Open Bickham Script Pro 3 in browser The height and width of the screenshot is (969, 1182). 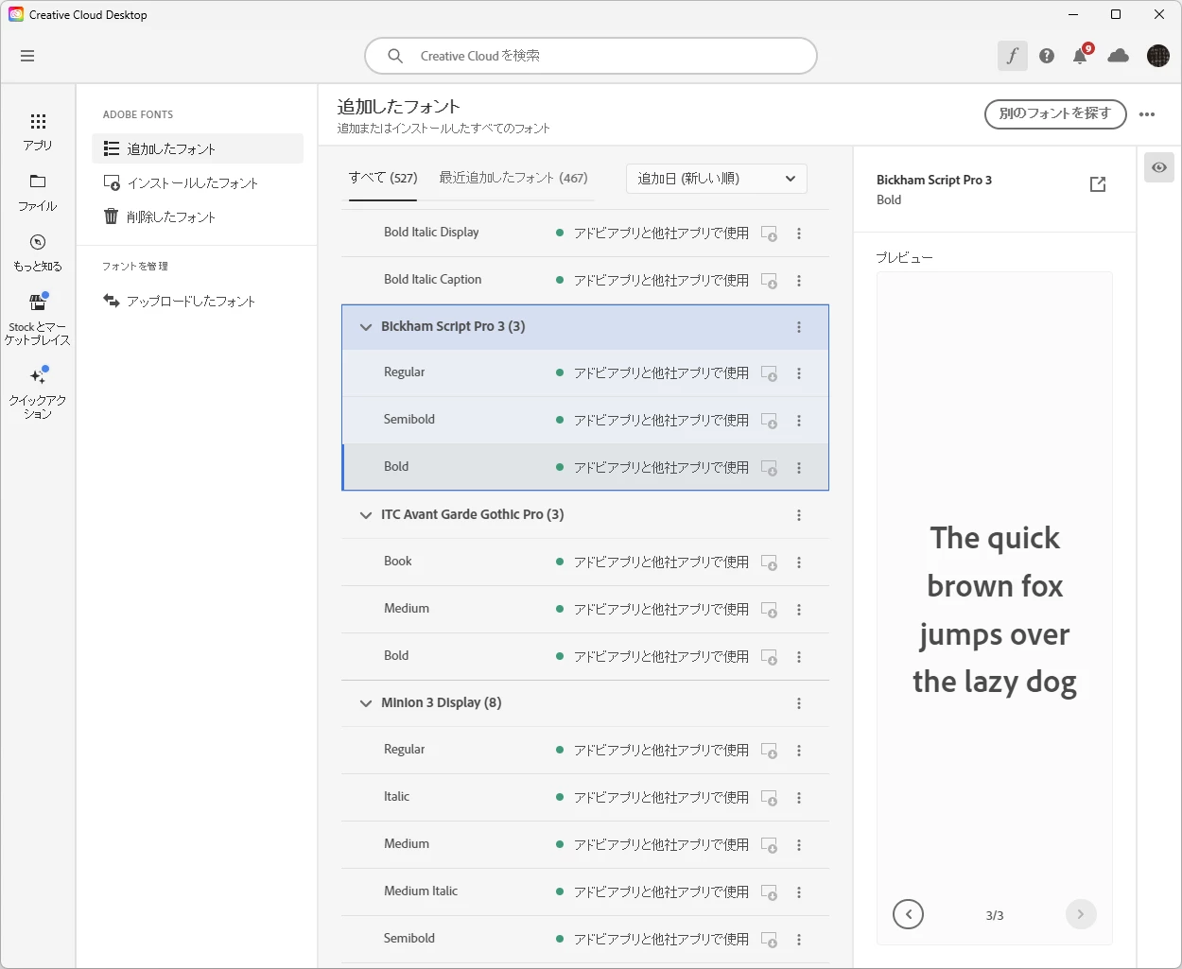[1098, 184]
